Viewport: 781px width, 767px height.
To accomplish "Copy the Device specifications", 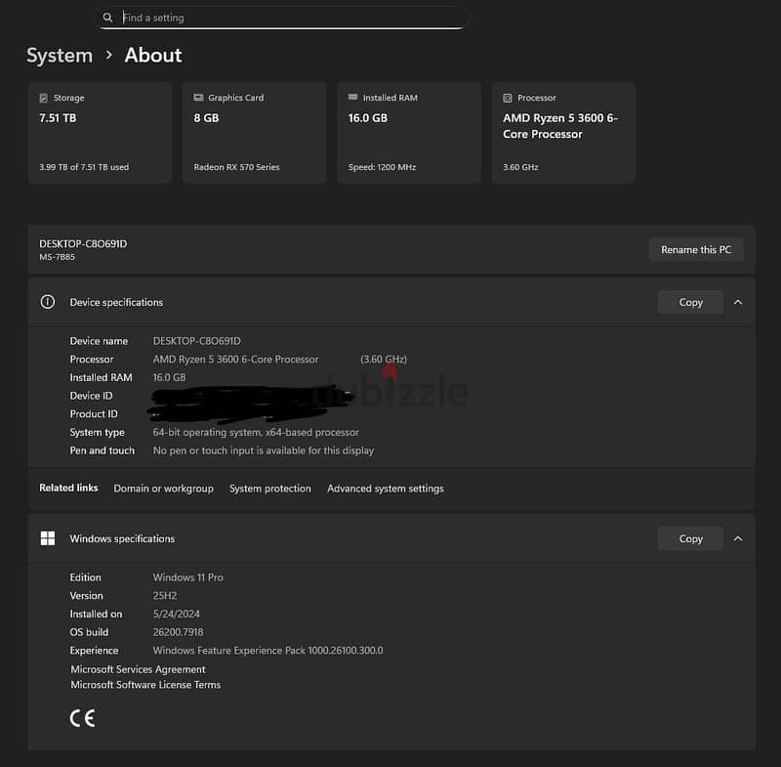I will 690,302.
